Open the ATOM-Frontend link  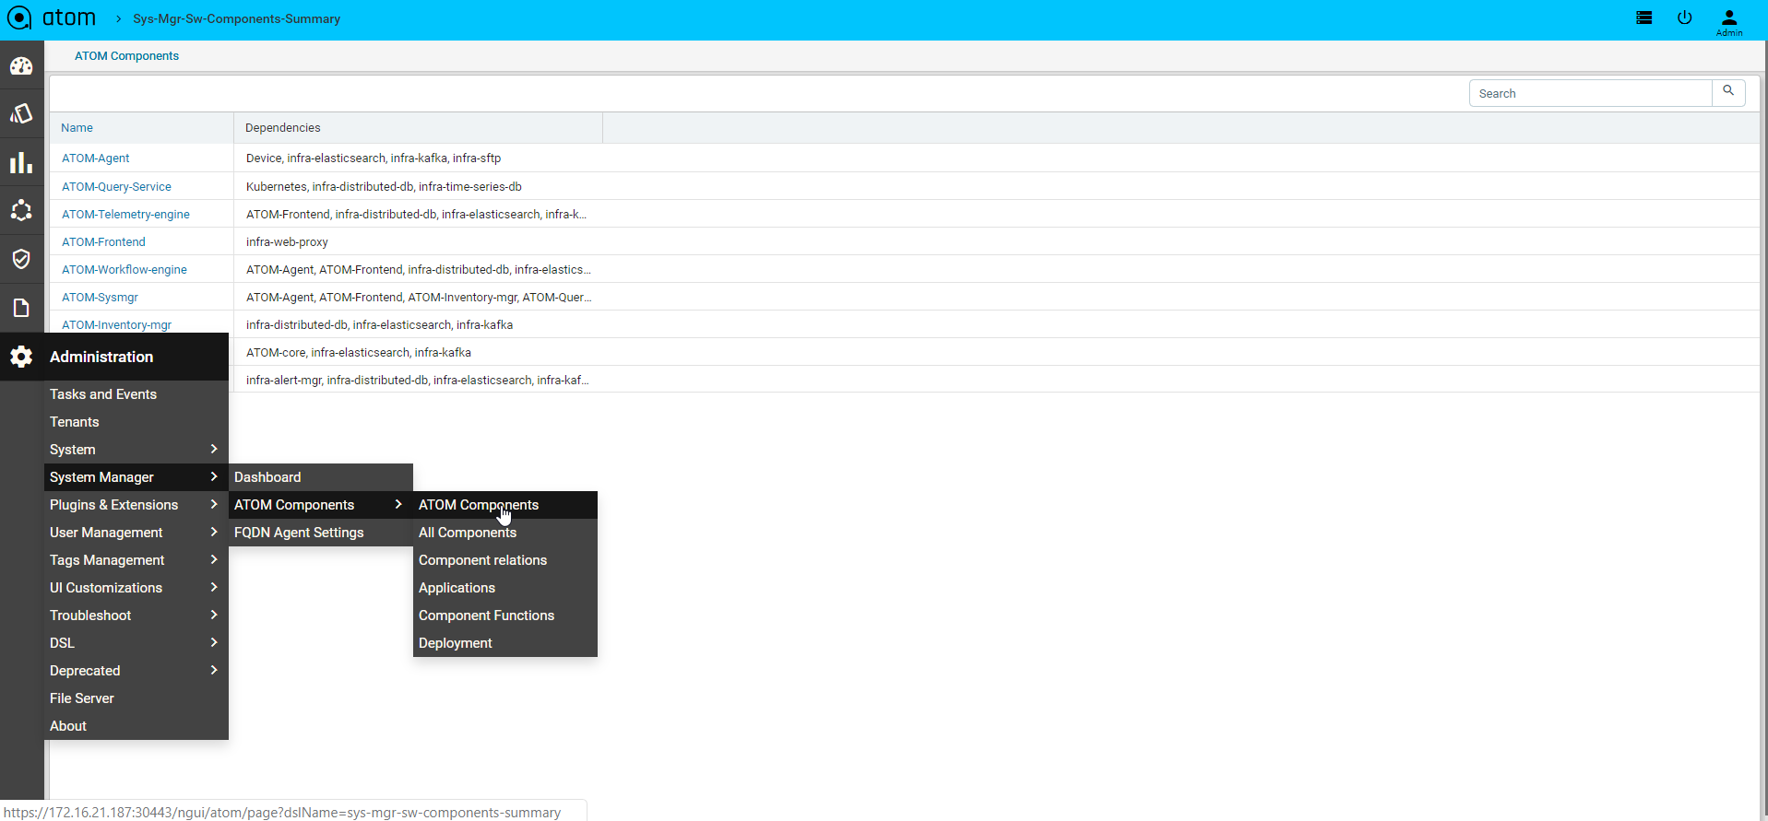click(103, 242)
